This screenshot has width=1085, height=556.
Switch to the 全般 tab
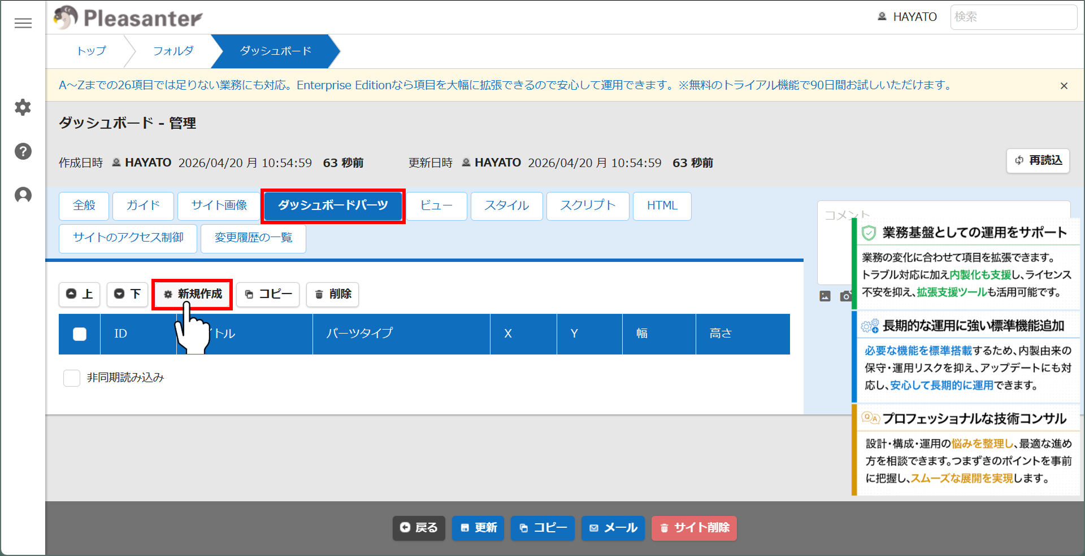tap(84, 206)
